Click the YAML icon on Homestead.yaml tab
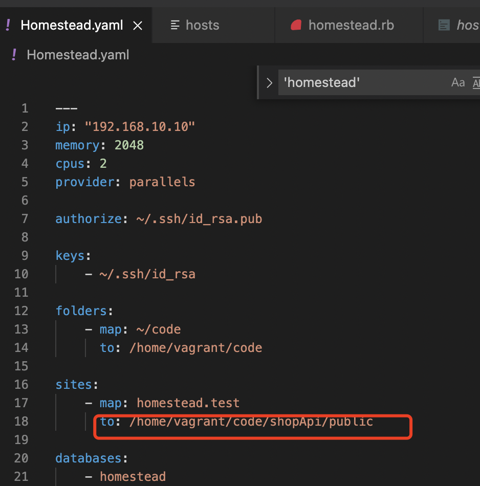Viewport: 480px width, 486px height. [8, 25]
